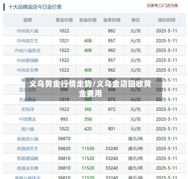Select bar price 957 in 内地周生生 row
Viewport: 188px width, 179px height.
112,41
